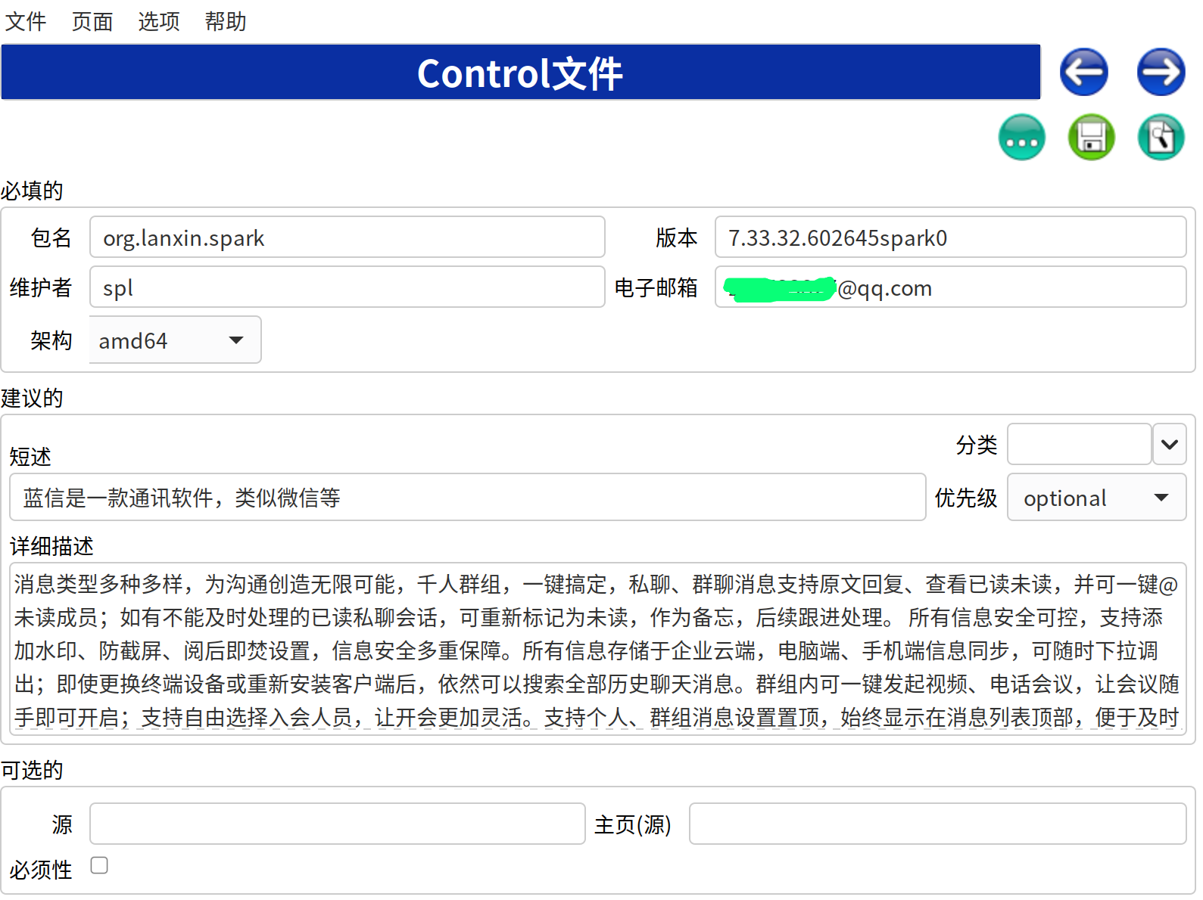The width and height of the screenshot is (1203, 900).
Task: Click the 包名 field containing org.lanxin.spark
Action: (x=347, y=237)
